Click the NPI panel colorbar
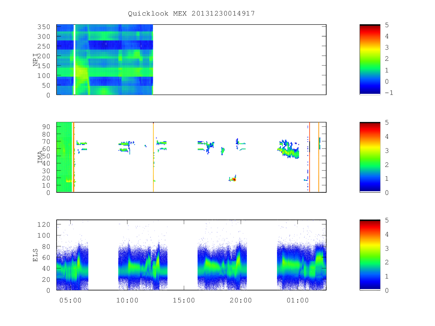The image size is (435, 326). click(x=370, y=60)
